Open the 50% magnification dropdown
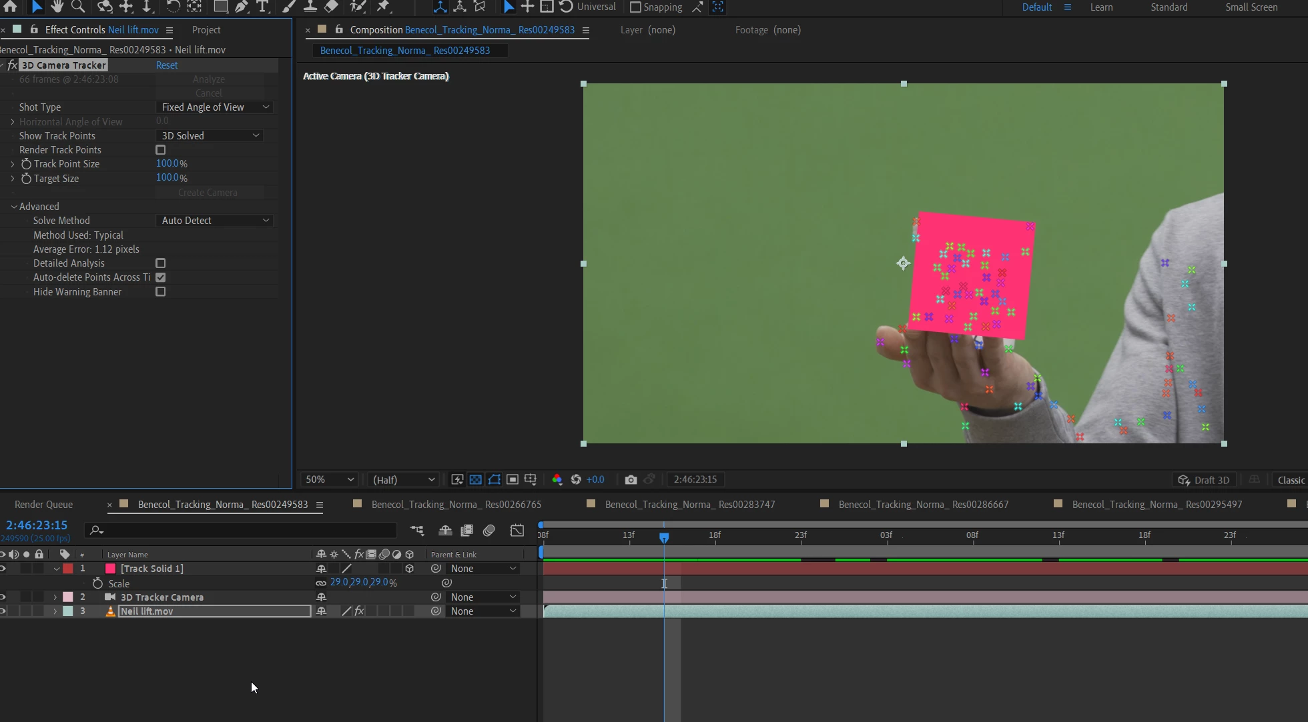 [329, 479]
